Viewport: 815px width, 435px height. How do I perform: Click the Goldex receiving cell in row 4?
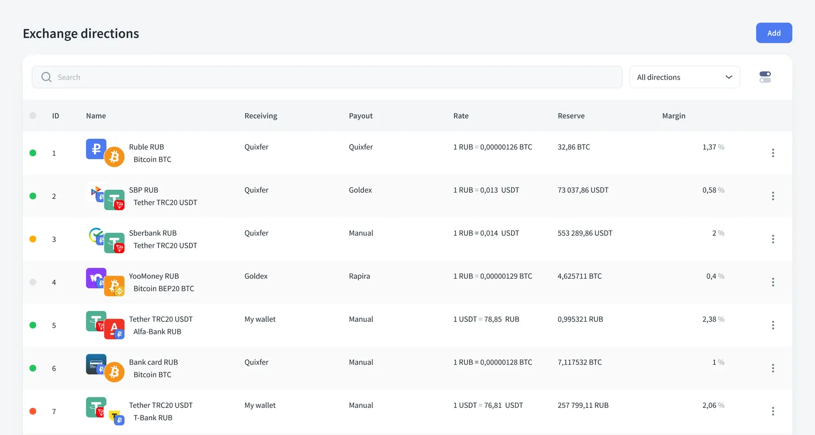point(256,276)
